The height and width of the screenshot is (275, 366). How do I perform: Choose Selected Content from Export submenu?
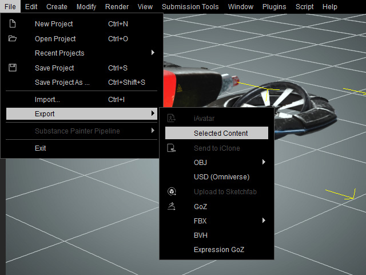pos(220,133)
